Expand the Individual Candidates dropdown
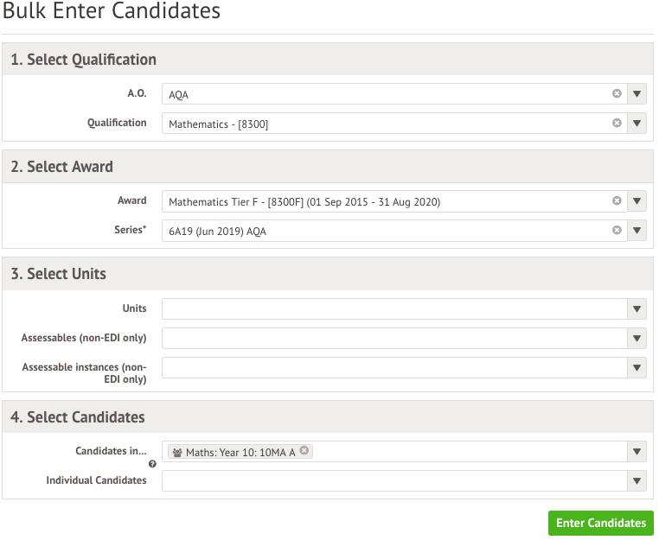 coord(637,480)
